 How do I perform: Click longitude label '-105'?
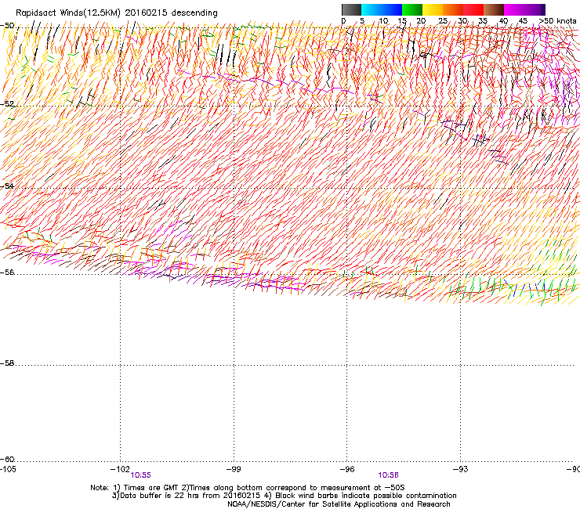pos(8,469)
